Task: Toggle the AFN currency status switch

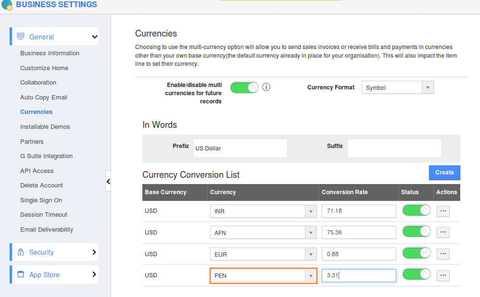Action: click(416, 232)
